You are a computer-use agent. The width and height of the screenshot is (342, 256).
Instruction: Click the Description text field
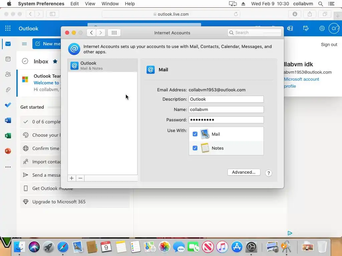(x=226, y=99)
